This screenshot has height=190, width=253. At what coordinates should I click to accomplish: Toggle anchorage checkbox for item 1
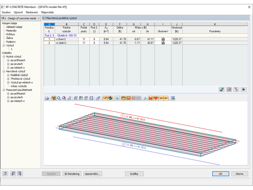163,39
